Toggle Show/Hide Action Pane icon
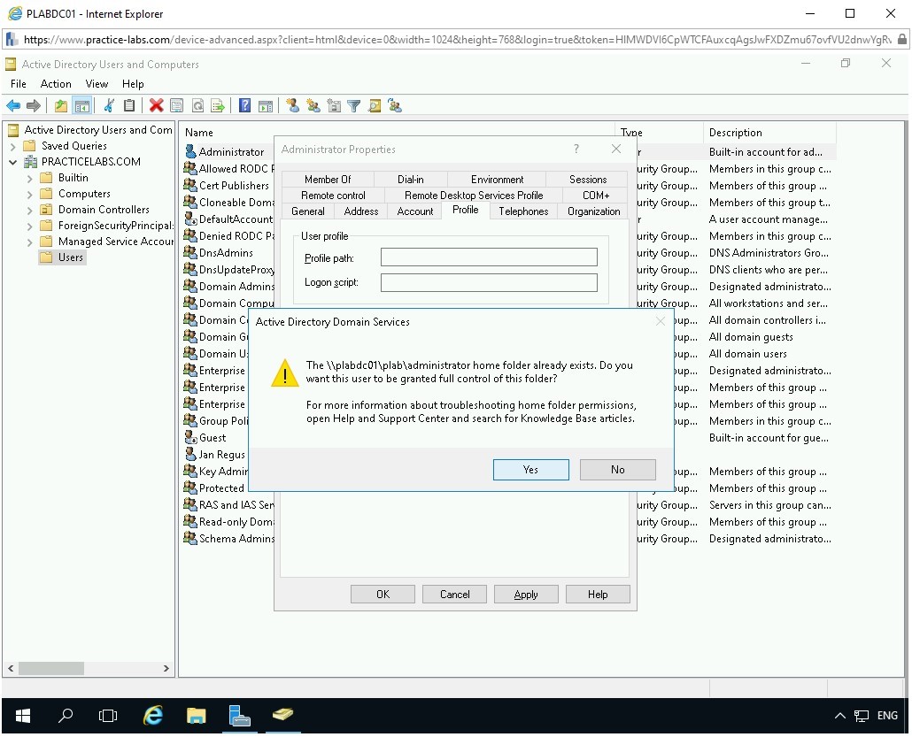This screenshot has height=737, width=912. point(266,106)
